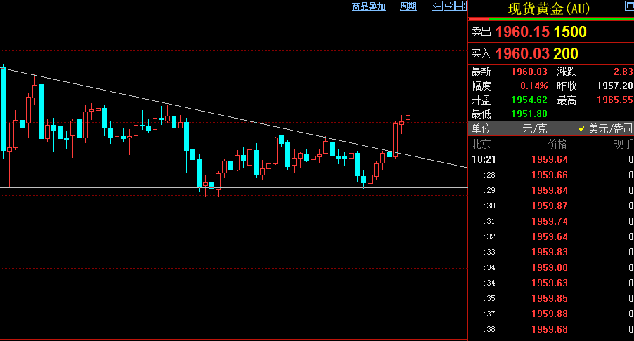Click the tick price 1959.63
The image size is (634, 341).
click(x=550, y=283)
